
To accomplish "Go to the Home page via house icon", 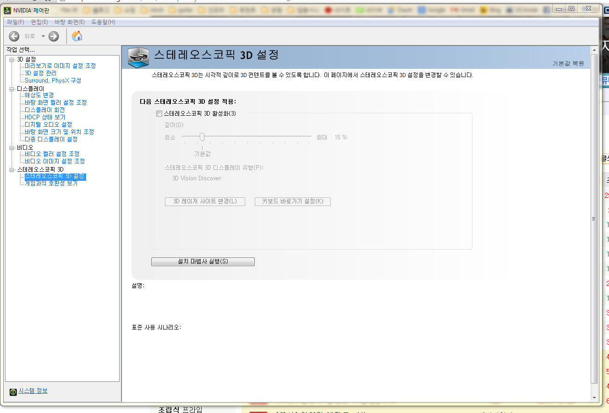I will coord(77,36).
